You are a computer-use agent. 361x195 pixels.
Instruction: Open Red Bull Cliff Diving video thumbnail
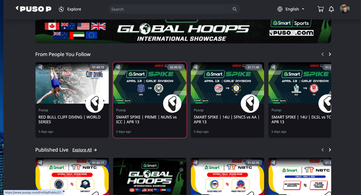point(72,83)
